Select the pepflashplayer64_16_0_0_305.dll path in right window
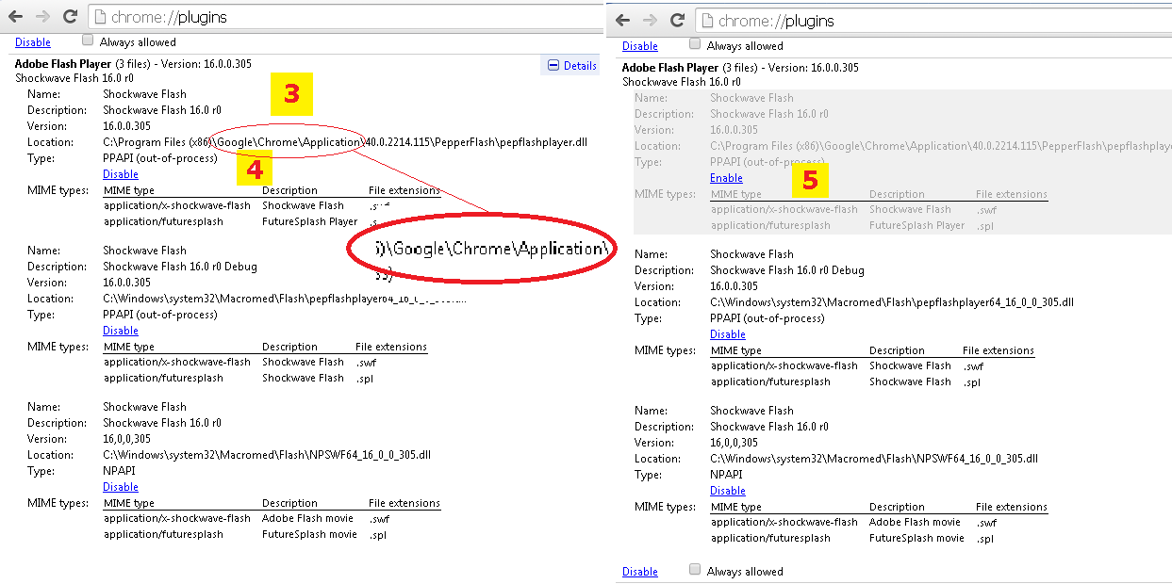Screen dimensions: 1172x584 pyautogui.click(x=892, y=302)
